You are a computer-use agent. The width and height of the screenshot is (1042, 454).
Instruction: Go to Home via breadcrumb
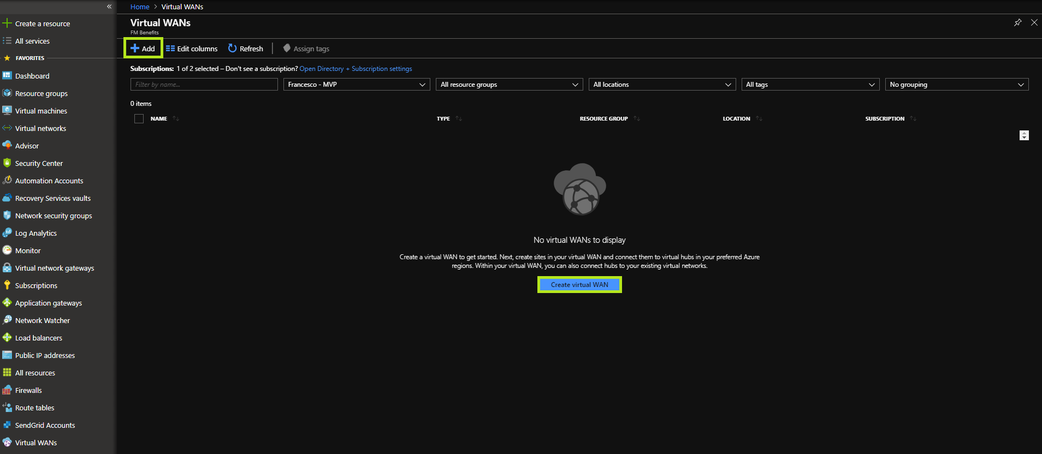[140, 7]
